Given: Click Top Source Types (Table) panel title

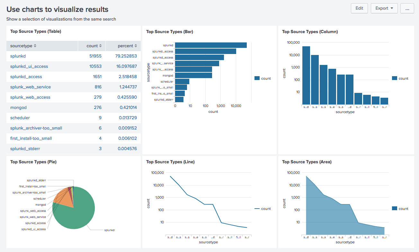Looking at the screenshot, I should click(36, 32).
